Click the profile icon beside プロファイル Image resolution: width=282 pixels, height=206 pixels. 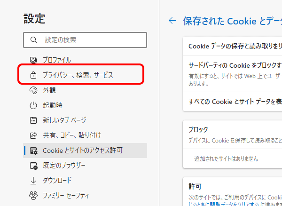click(33, 60)
